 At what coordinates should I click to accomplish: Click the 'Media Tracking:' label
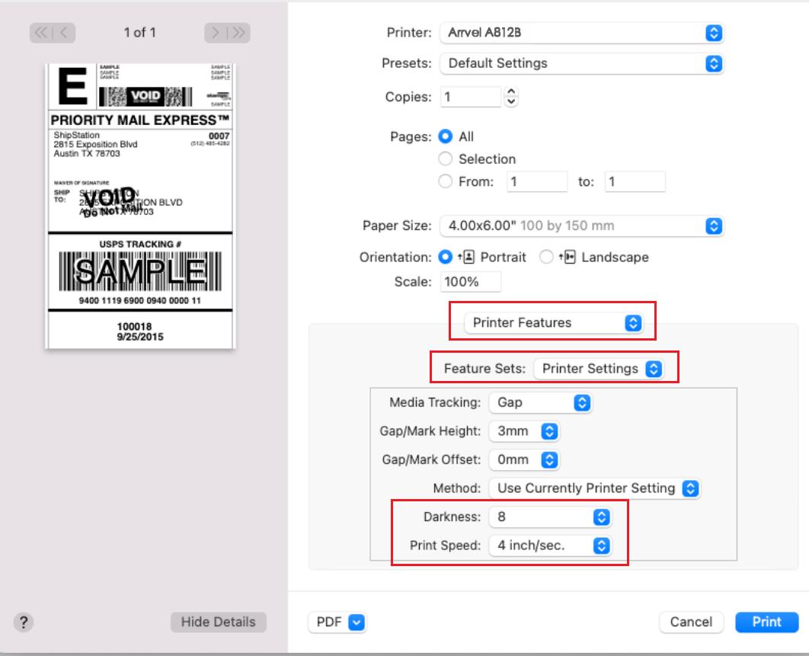click(x=435, y=402)
